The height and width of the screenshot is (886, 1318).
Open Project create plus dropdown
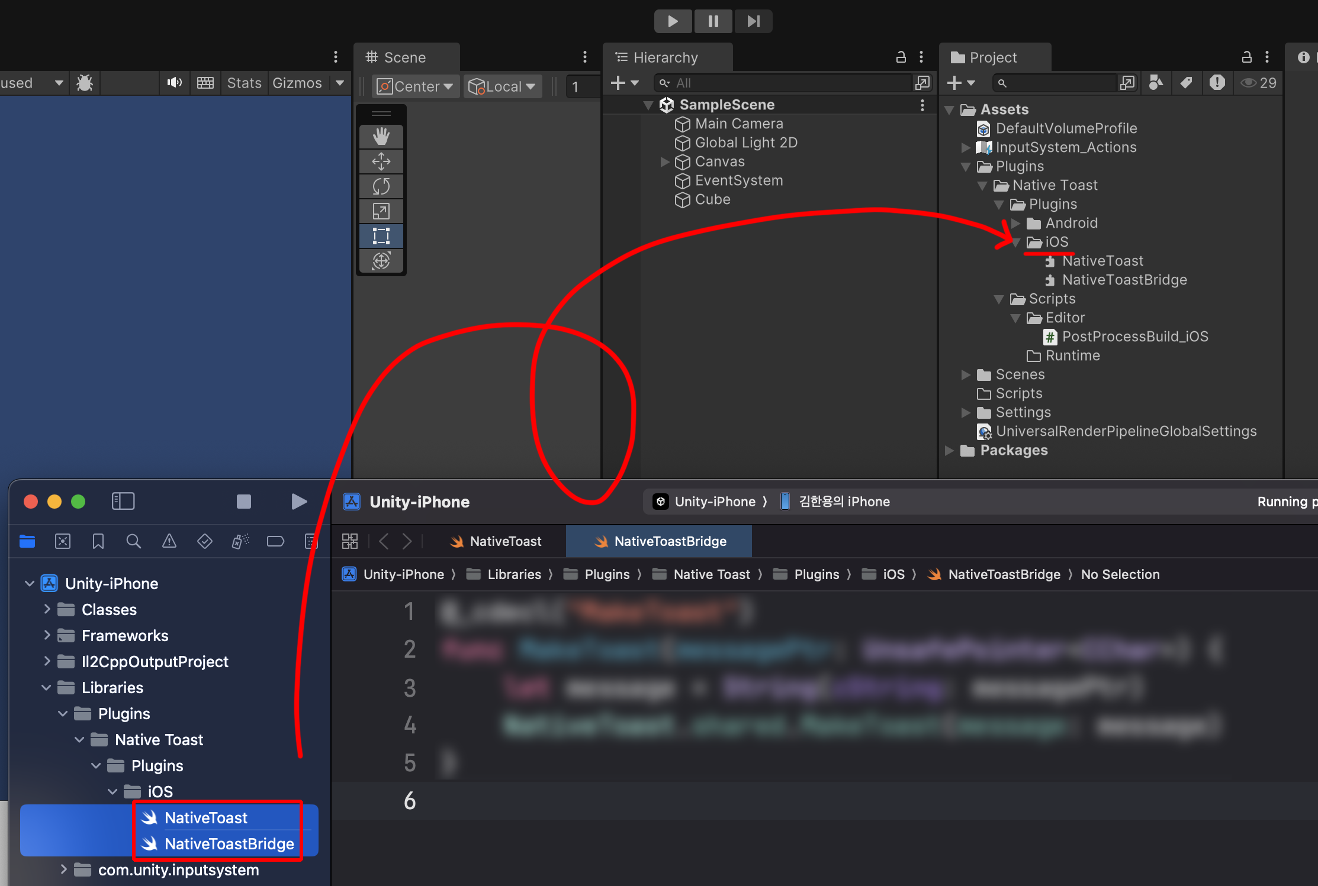pyautogui.click(x=960, y=83)
